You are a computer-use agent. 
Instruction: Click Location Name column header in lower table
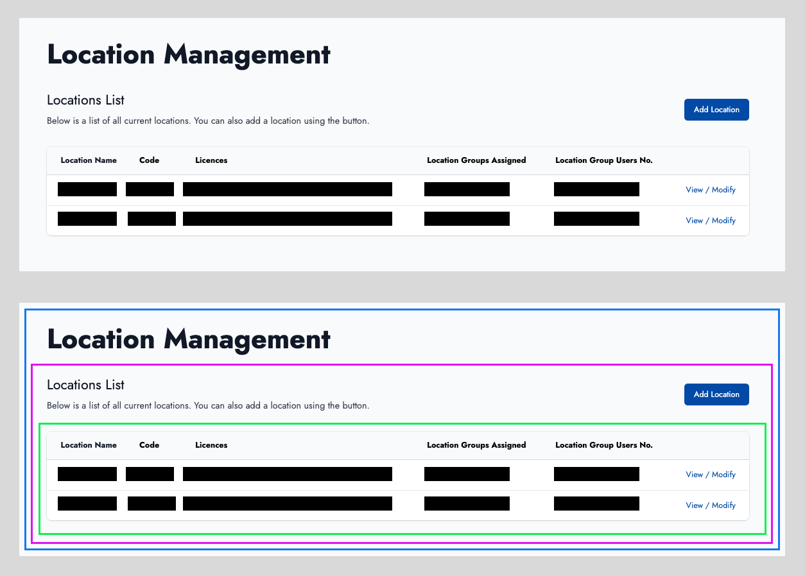point(89,445)
